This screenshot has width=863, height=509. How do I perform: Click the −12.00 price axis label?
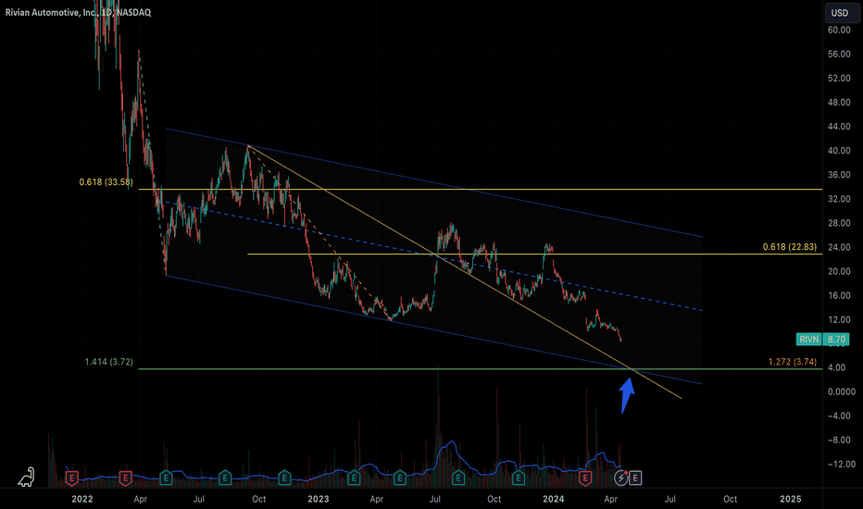(842, 465)
